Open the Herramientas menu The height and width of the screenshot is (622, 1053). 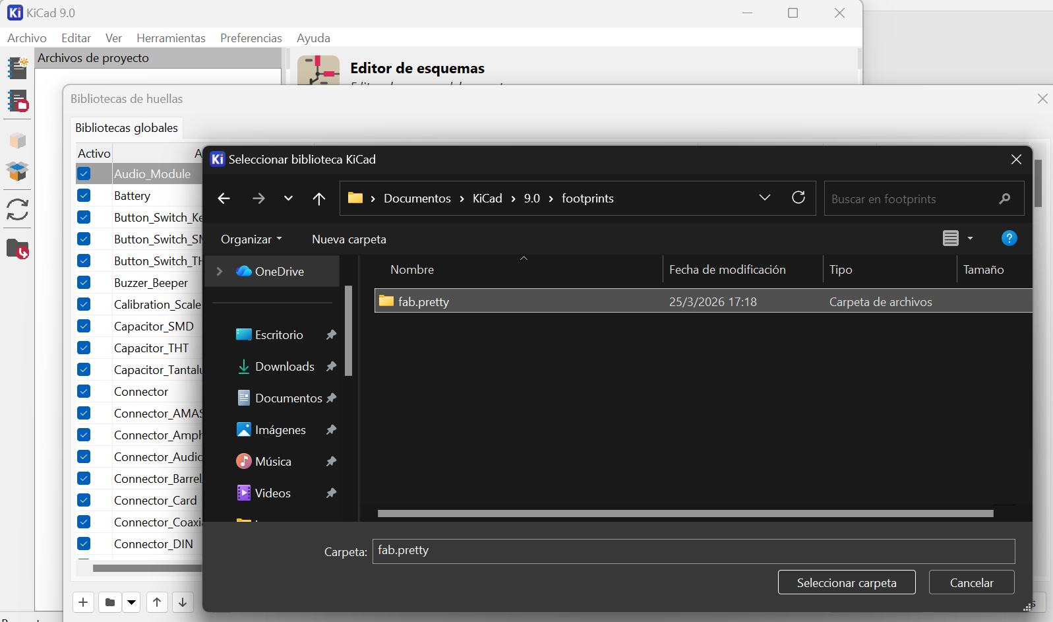171,38
